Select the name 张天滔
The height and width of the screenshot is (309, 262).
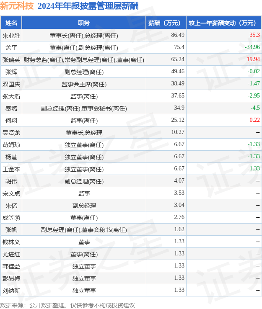[11, 96]
